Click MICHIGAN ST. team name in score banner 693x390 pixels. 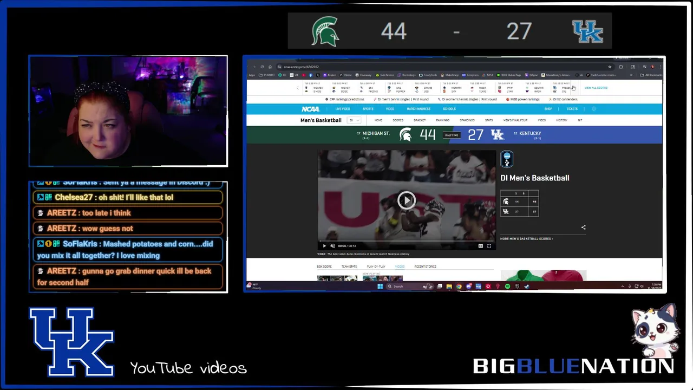click(x=376, y=133)
